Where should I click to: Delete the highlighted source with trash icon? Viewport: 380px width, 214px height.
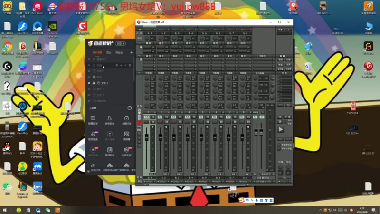click(130, 65)
